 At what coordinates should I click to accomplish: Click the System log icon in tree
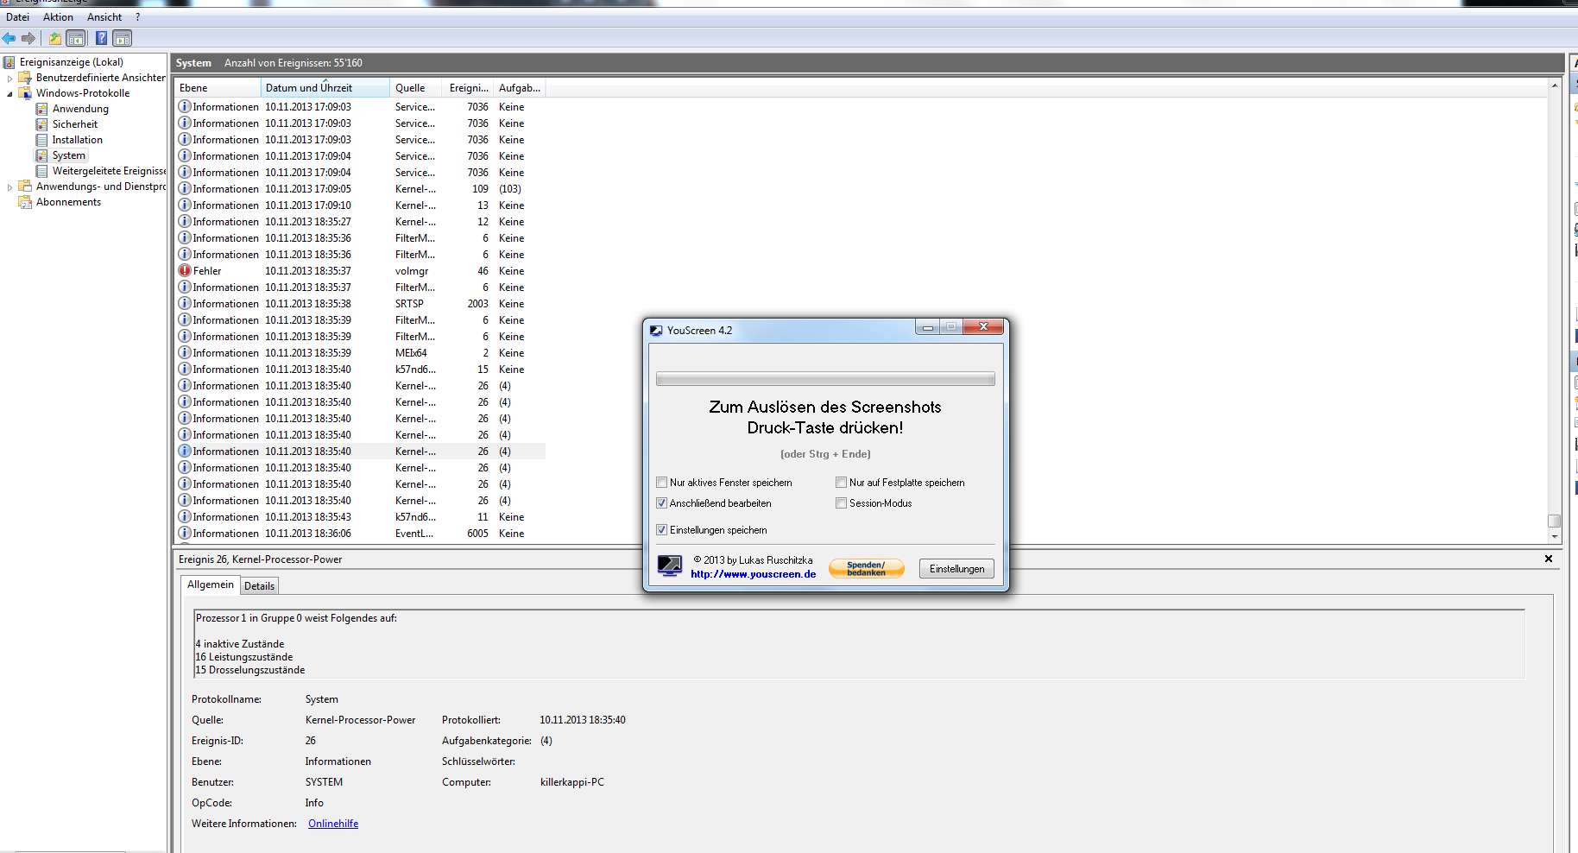click(41, 155)
